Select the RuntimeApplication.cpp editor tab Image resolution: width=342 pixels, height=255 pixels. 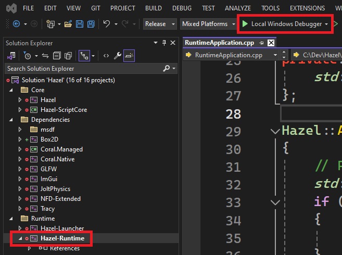click(x=220, y=43)
